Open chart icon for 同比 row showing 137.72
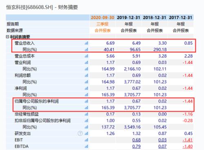This screenshot has height=150, width=204. click(x=86, y=127)
